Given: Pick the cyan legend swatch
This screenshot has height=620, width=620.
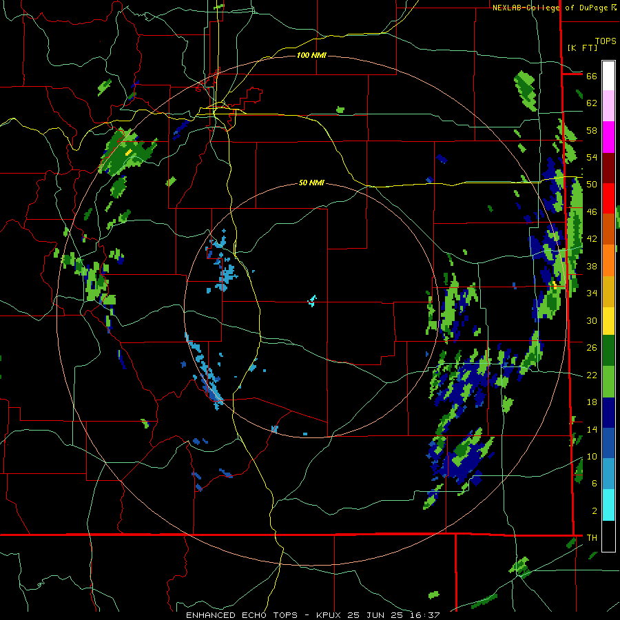Looking at the screenshot, I should coord(608,505).
